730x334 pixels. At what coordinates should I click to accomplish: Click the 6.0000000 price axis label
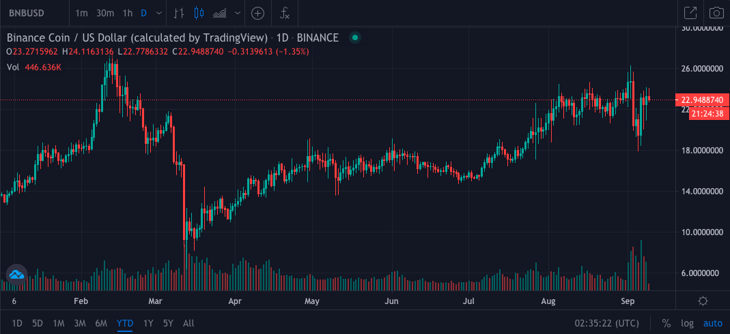(701, 273)
